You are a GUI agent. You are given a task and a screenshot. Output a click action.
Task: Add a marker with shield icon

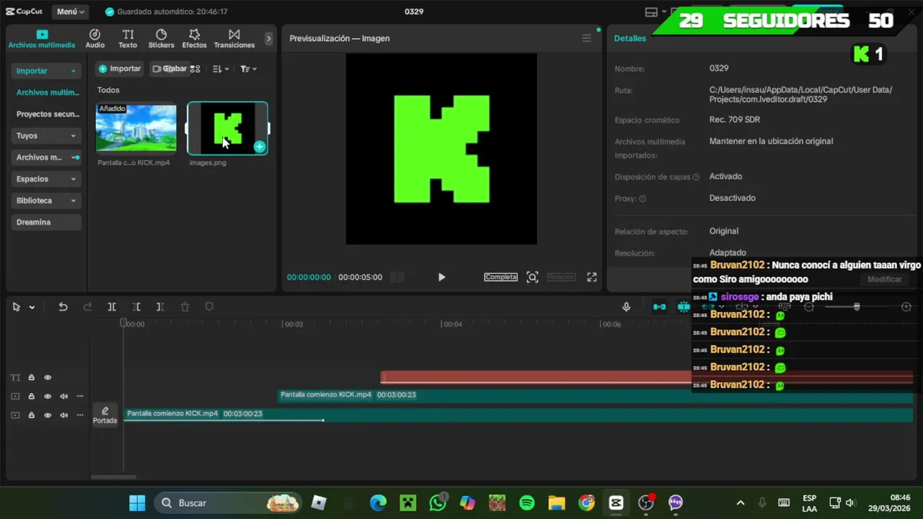click(209, 307)
